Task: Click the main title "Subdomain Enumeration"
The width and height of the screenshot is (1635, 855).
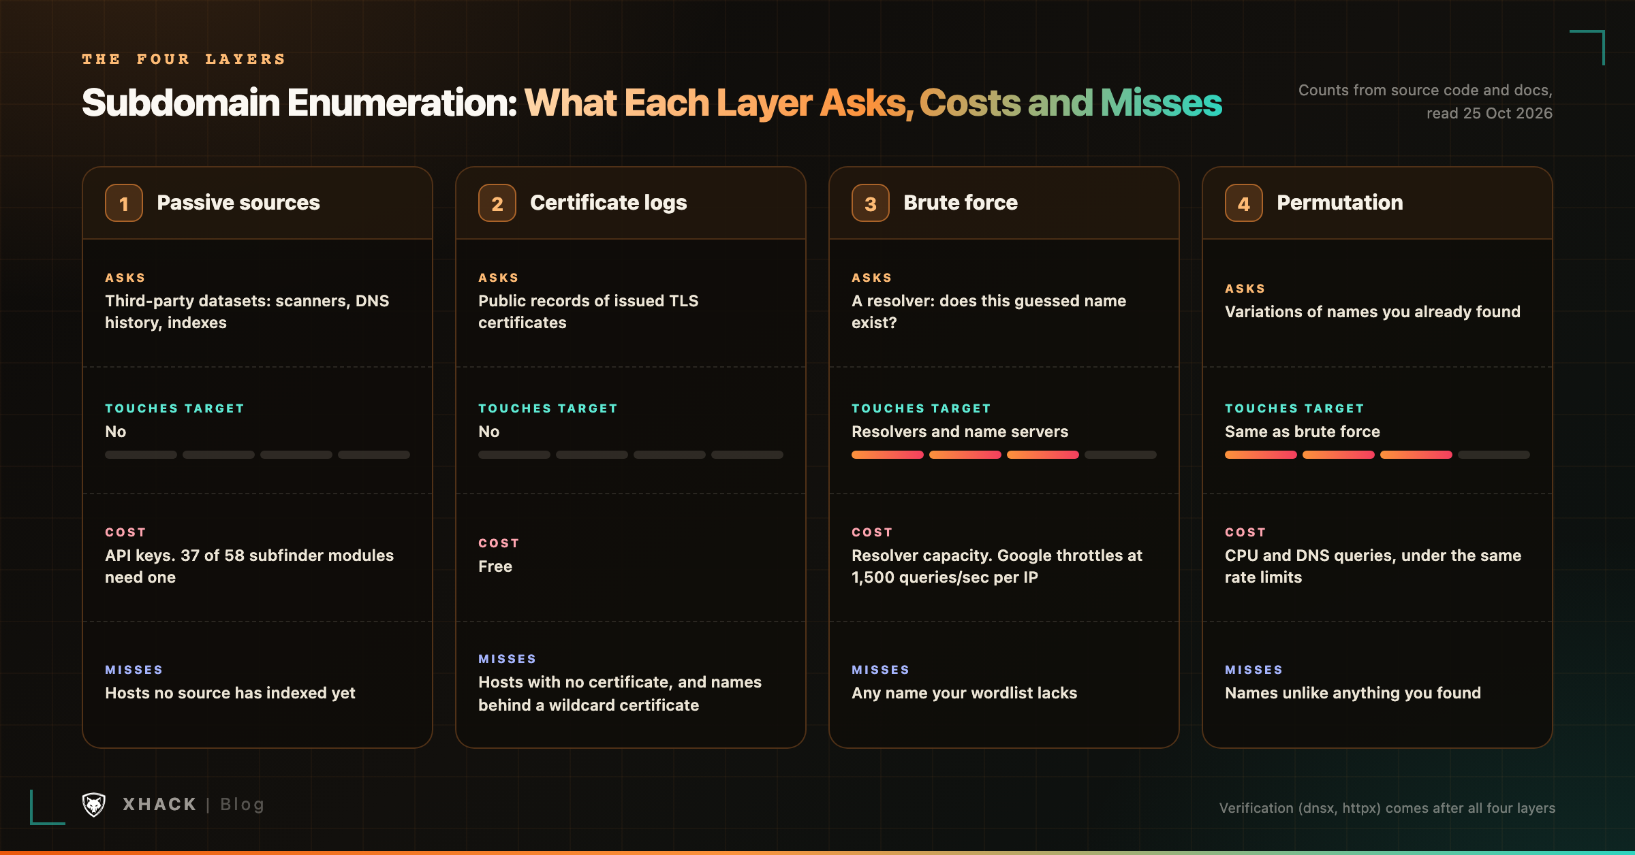Action: [300, 103]
